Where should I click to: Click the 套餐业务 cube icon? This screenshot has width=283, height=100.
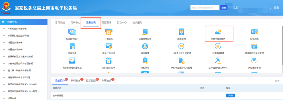[3, 22]
